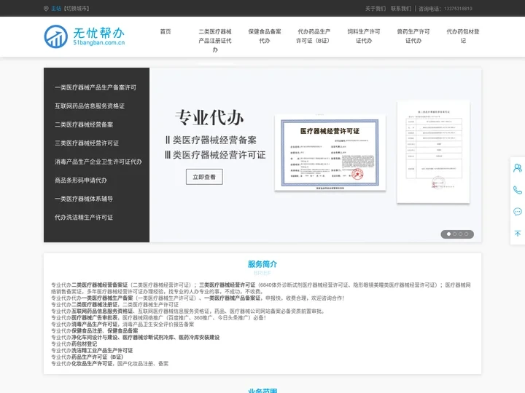
Task: Open 代办洗洁精生产许可证 sidebar link
Action: (84, 218)
